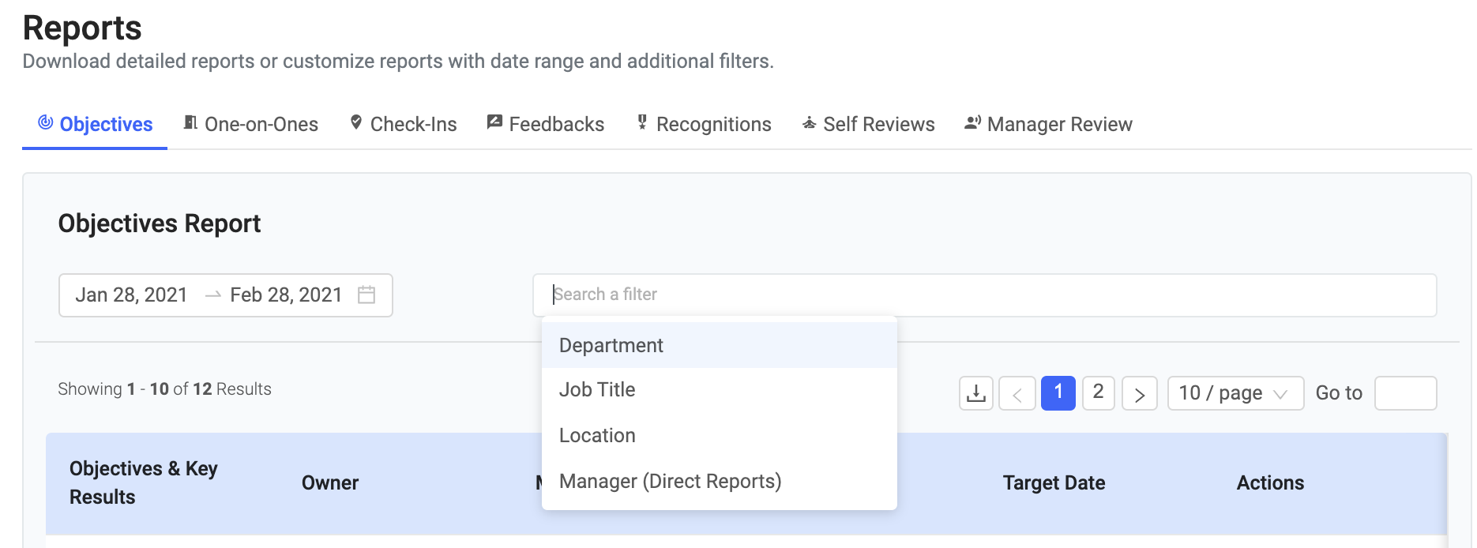The width and height of the screenshot is (1477, 548).
Task: Expand the 10 / page dropdown
Action: tap(1235, 393)
